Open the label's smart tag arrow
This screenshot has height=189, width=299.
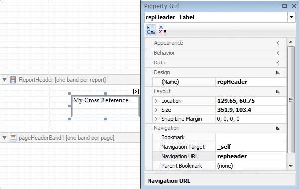(x=136, y=91)
